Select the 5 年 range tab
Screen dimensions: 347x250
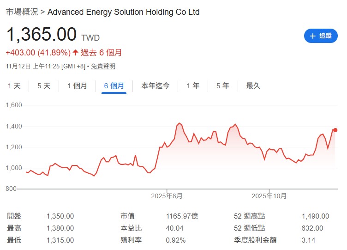pos(222,85)
